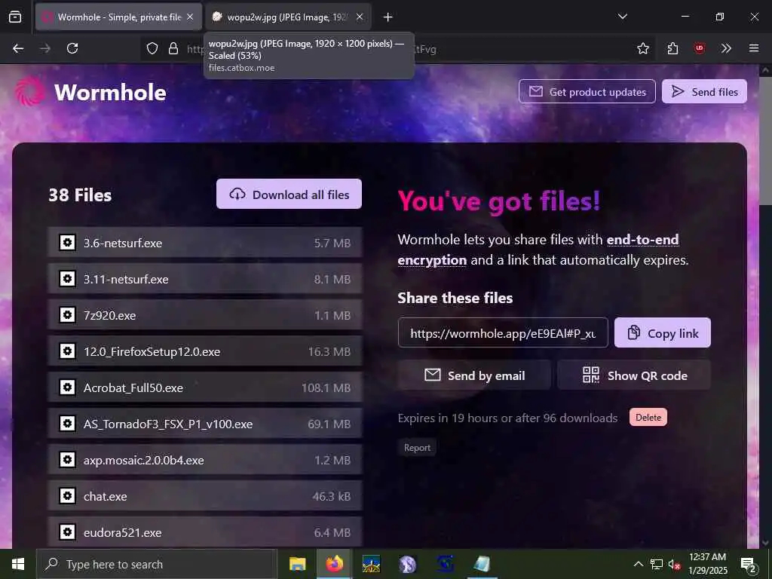The height and width of the screenshot is (579, 772).
Task: Select file 3.11-netsurf.exe
Action: click(205, 279)
